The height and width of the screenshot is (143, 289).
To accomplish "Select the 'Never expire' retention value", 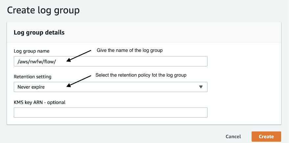I will click(x=31, y=87).
